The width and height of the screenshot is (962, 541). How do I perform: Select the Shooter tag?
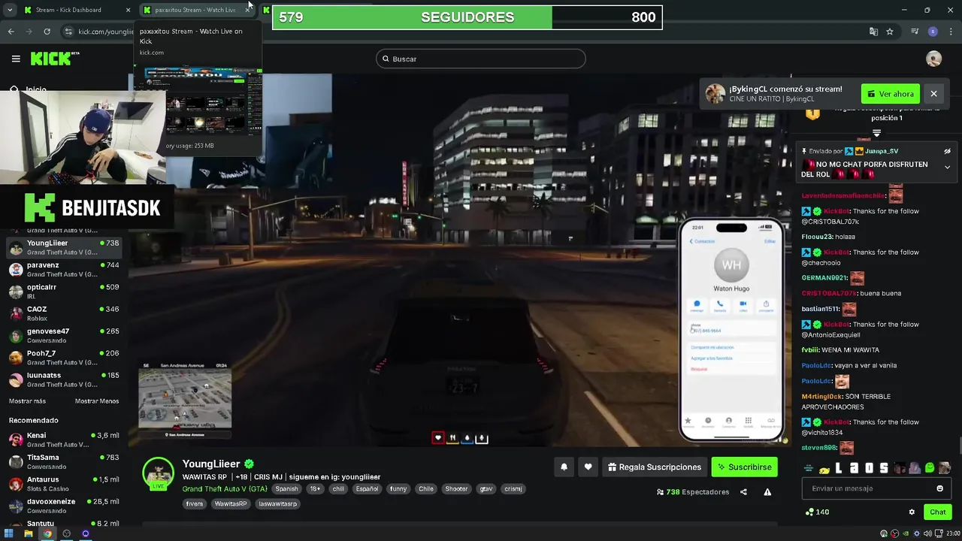coord(456,488)
